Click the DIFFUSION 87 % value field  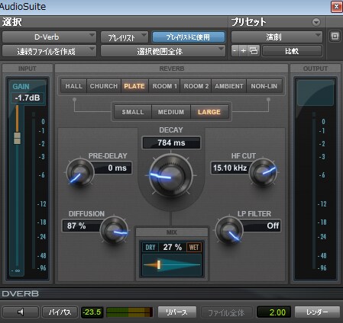pyautogui.click(x=82, y=225)
